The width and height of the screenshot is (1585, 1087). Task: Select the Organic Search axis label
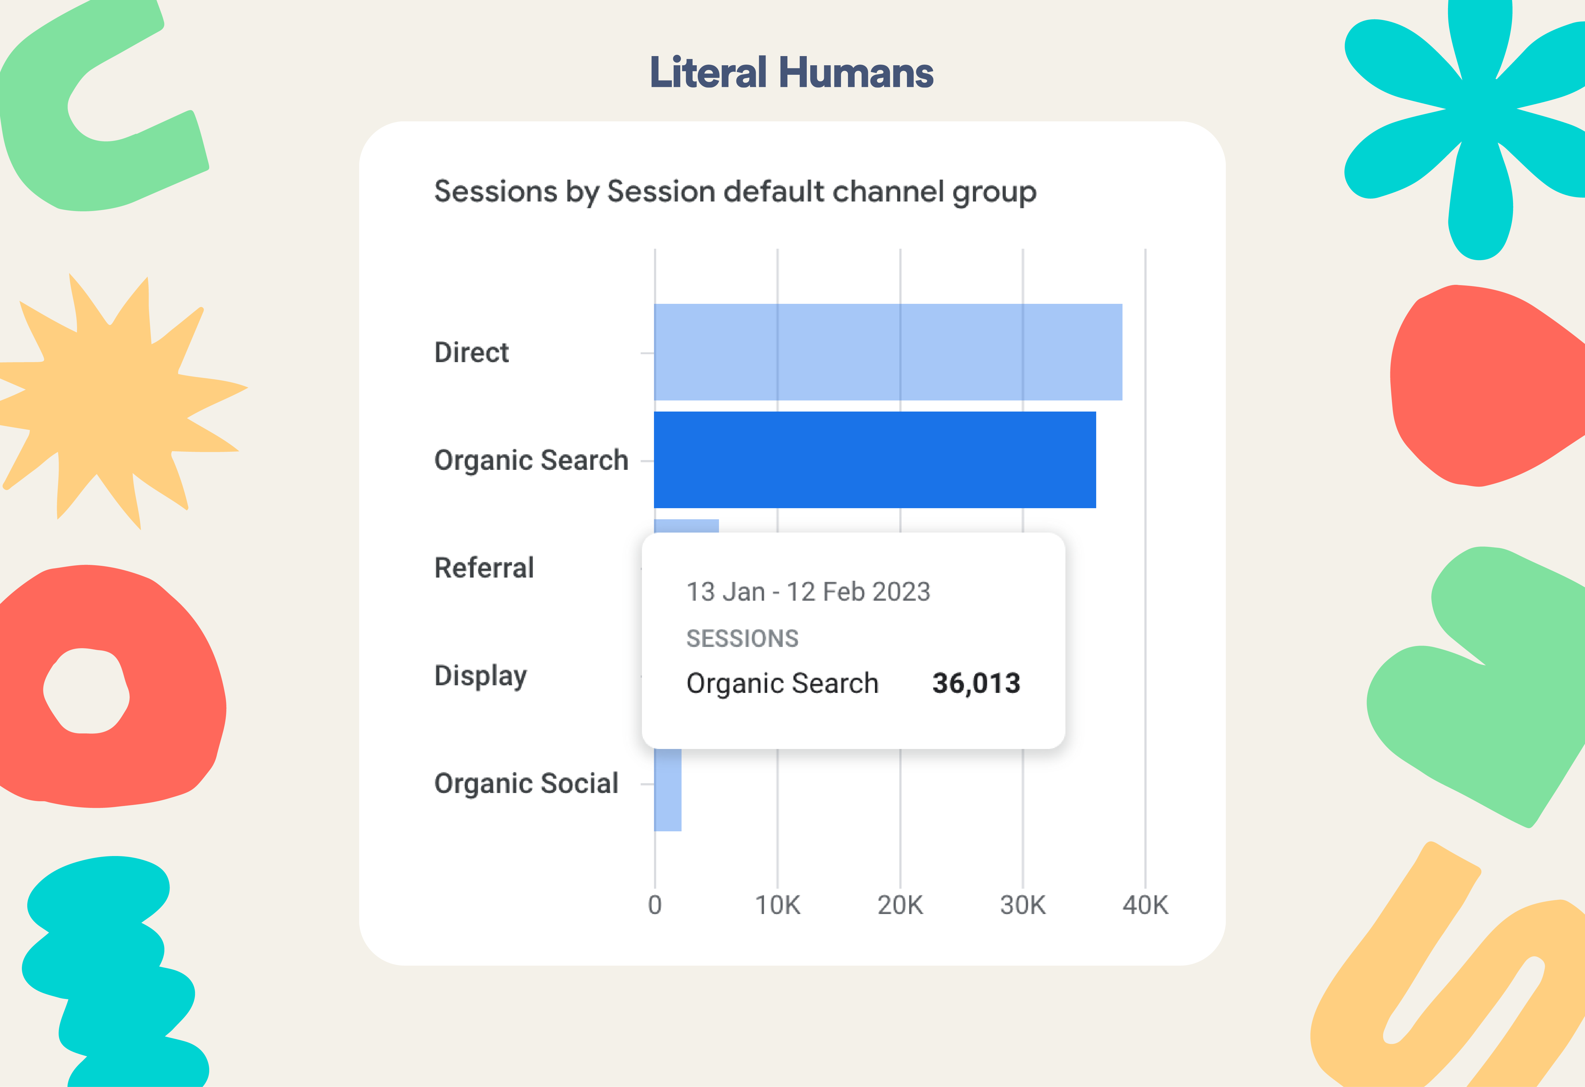(x=531, y=461)
